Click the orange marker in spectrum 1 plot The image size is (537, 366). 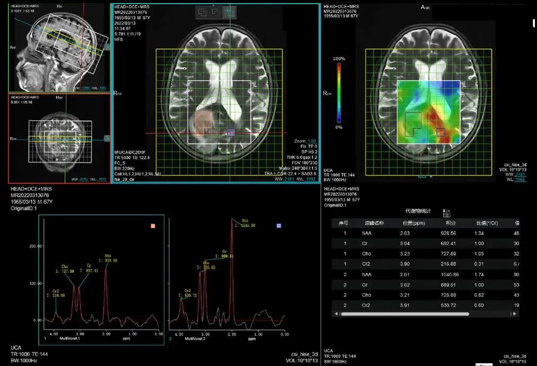[153, 226]
